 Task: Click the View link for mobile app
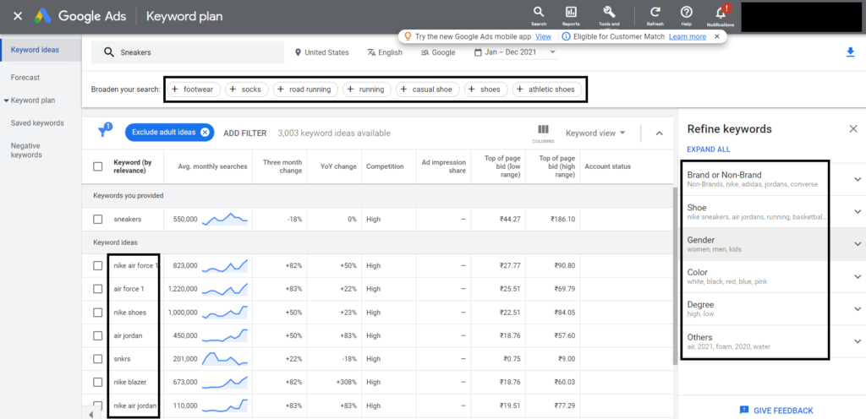pyautogui.click(x=543, y=36)
